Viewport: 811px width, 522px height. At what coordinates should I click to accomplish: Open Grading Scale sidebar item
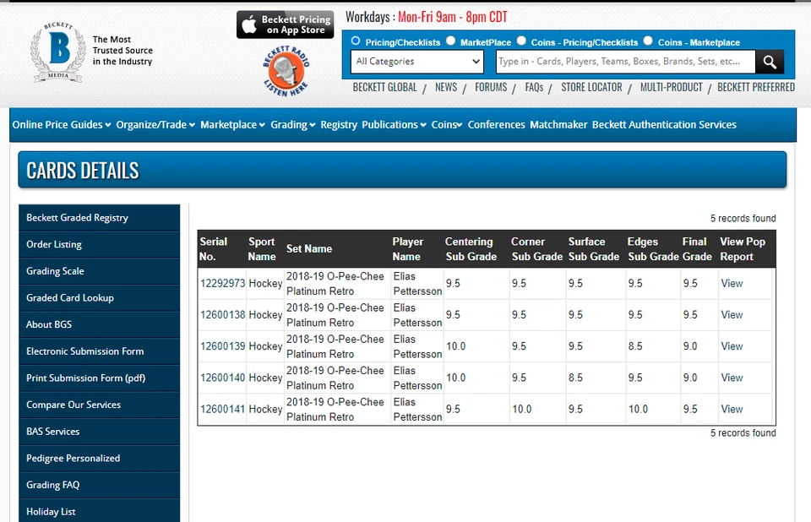pyautogui.click(x=100, y=271)
